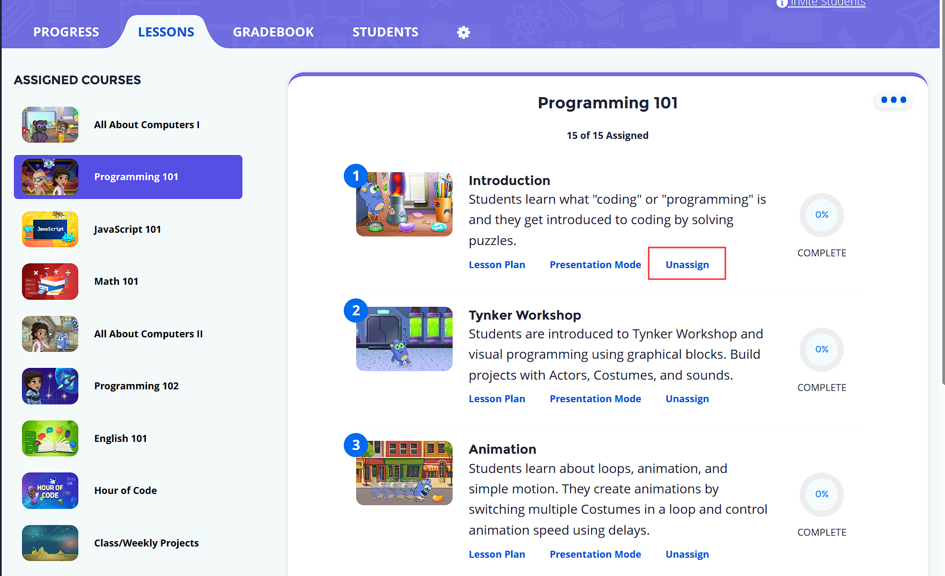Open the three-dot course options menu
The width and height of the screenshot is (945, 576).
click(894, 100)
